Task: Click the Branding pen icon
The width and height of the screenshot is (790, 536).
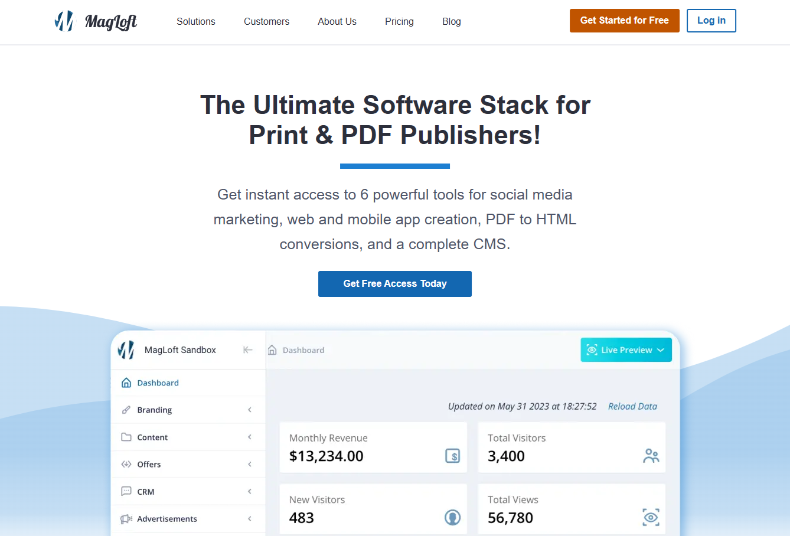Action: [126, 410]
